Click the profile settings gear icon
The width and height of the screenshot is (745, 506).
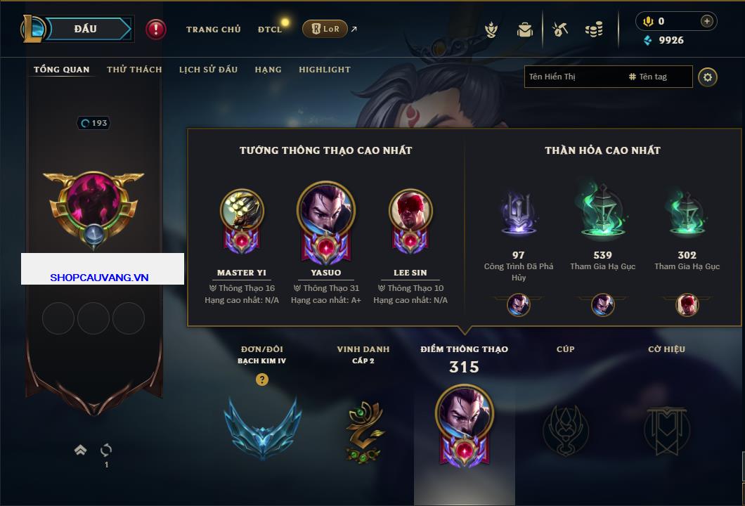click(x=708, y=77)
